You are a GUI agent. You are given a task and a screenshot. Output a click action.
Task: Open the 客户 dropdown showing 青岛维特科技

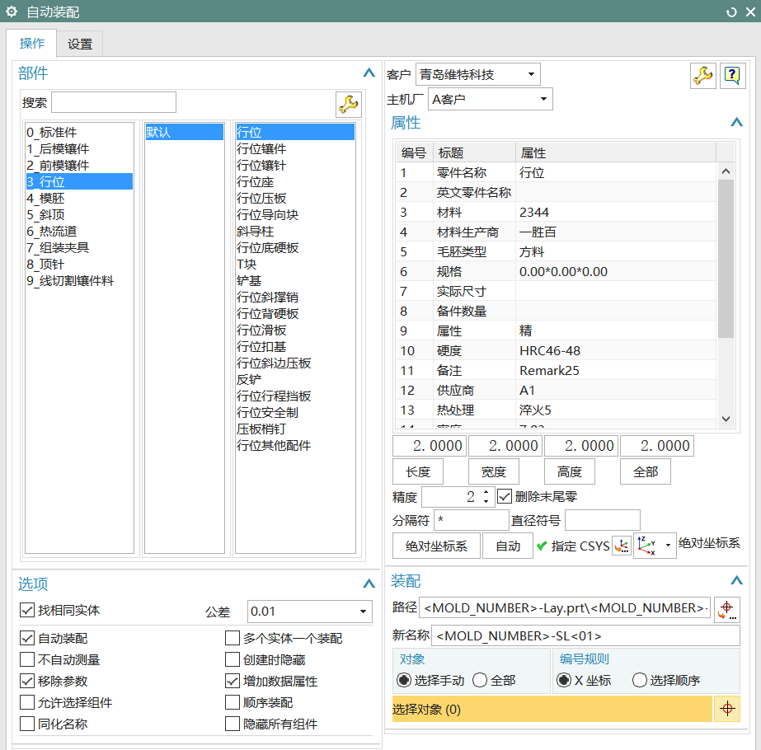click(x=478, y=74)
